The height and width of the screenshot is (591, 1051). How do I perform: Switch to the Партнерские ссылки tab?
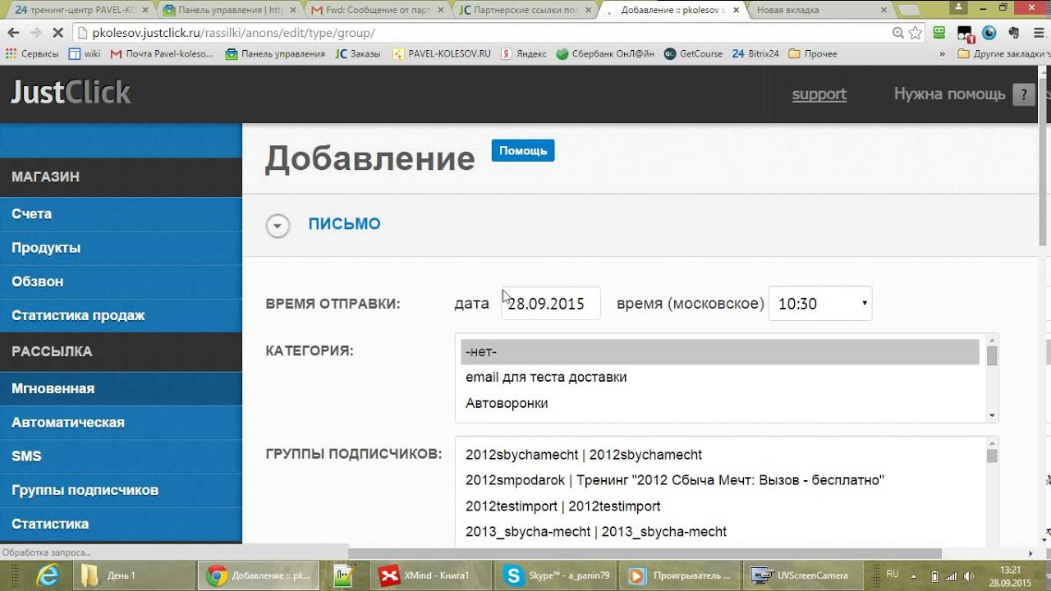[x=522, y=11]
